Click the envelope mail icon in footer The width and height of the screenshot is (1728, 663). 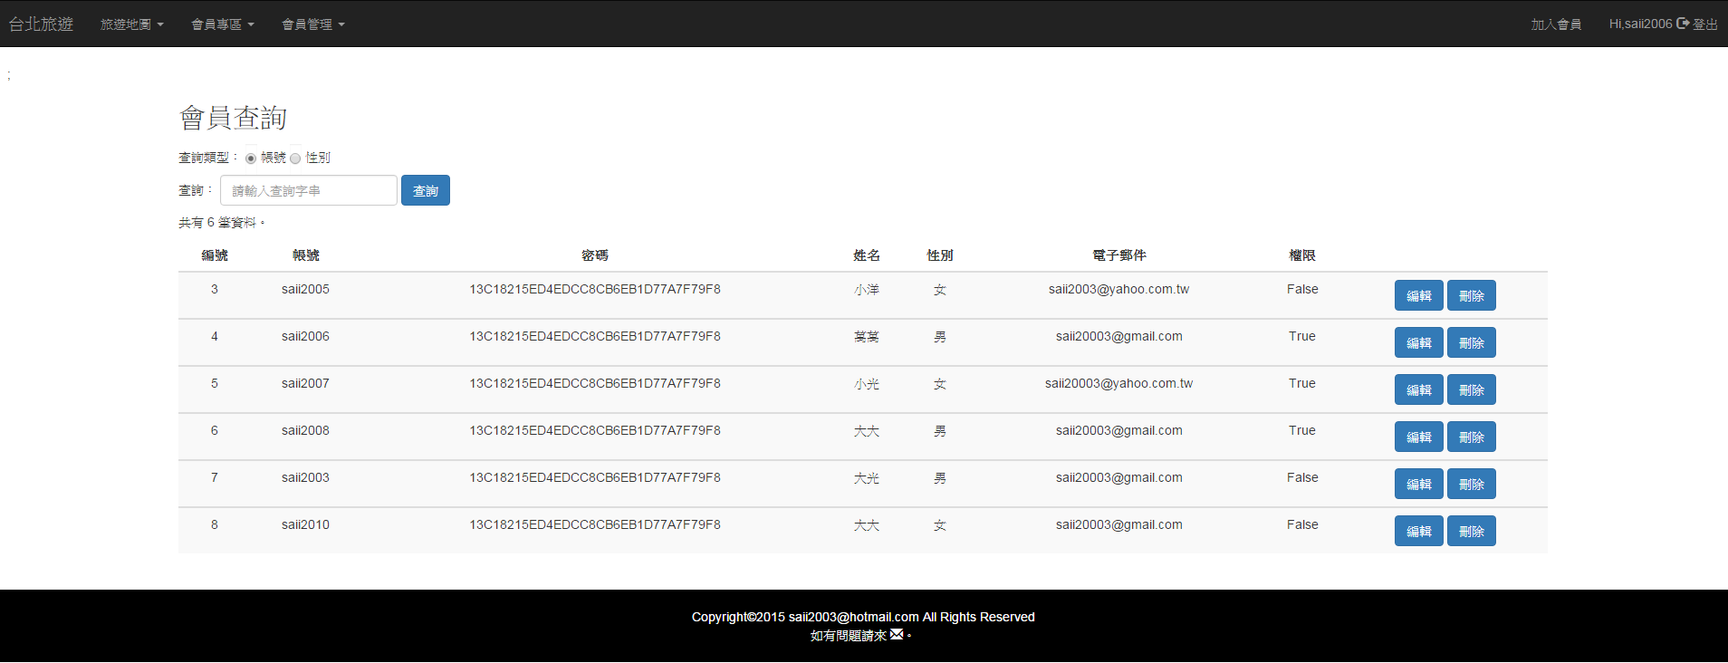(x=897, y=635)
